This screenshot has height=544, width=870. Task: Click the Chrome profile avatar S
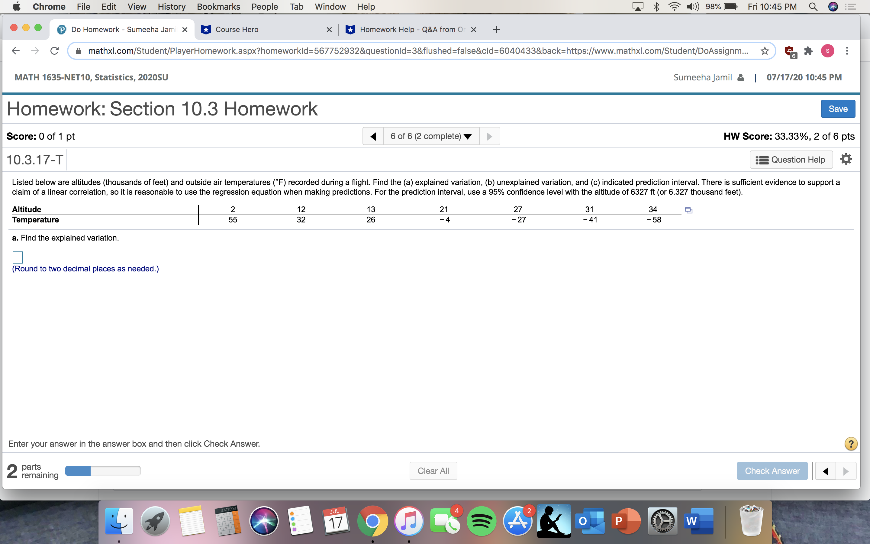pyautogui.click(x=827, y=51)
